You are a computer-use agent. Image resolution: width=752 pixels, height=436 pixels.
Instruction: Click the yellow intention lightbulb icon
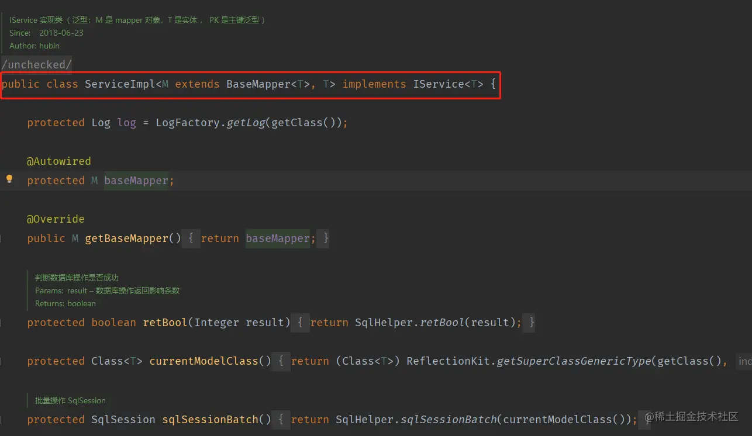coord(9,179)
